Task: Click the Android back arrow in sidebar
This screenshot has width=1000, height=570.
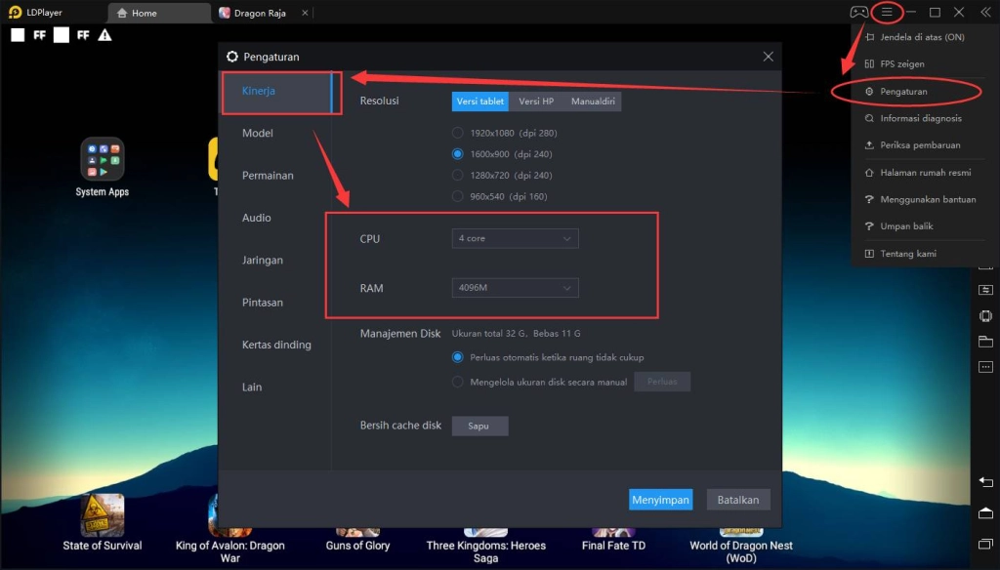Action: [985, 482]
